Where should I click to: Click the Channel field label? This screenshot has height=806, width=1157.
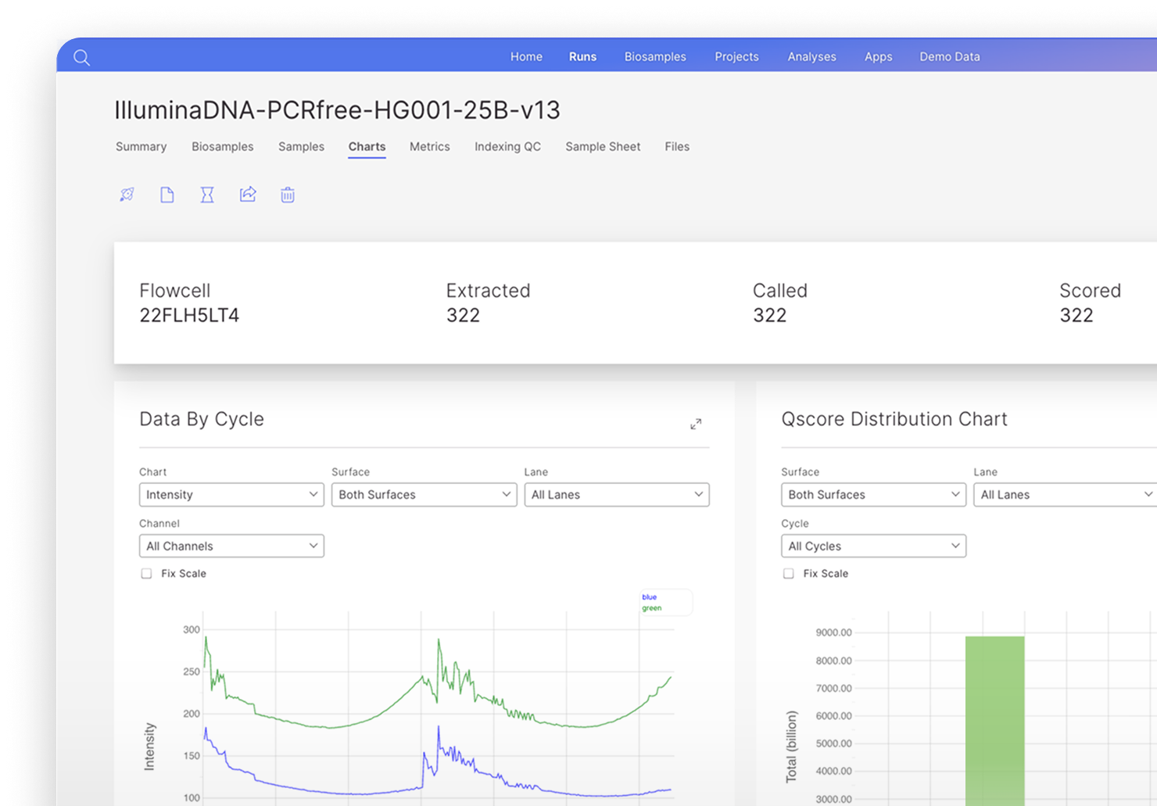(159, 524)
